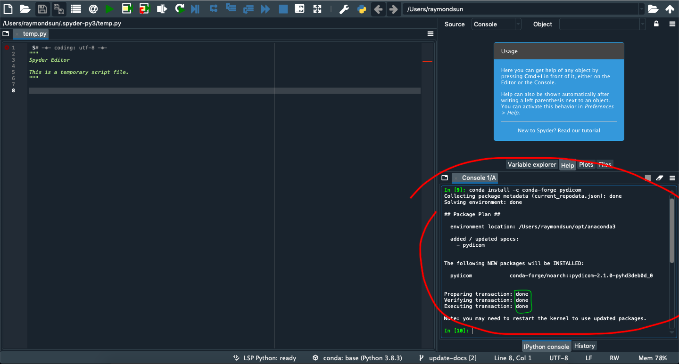Create a new file with the toolbar icon
Image resolution: width=679 pixels, height=364 pixels.
pos(8,8)
